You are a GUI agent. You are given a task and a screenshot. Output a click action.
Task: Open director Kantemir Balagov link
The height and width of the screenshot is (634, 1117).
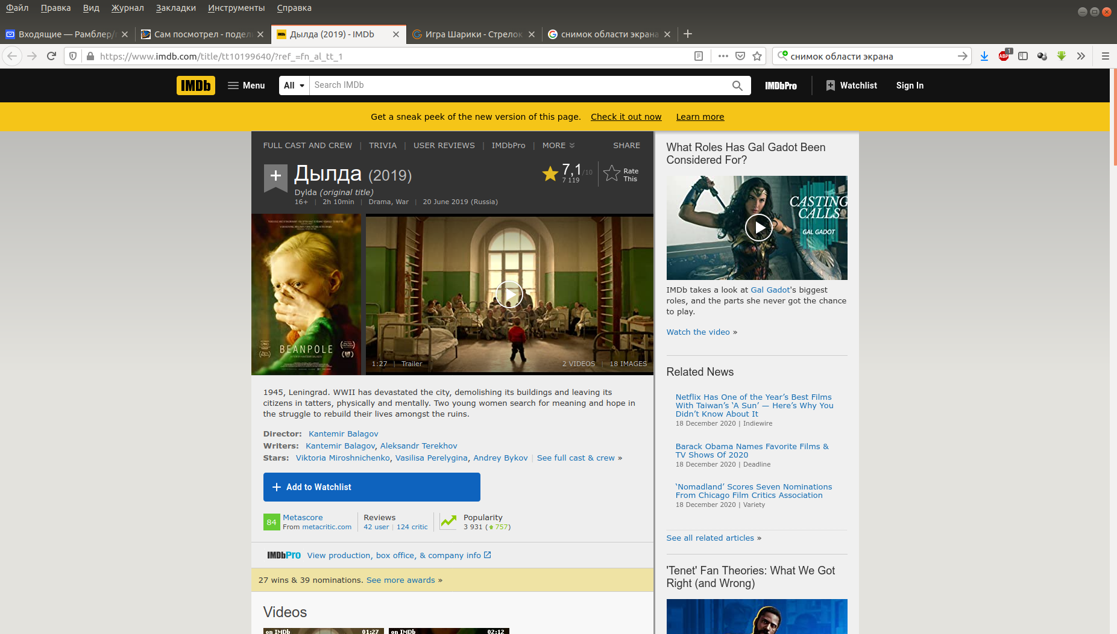tap(344, 434)
